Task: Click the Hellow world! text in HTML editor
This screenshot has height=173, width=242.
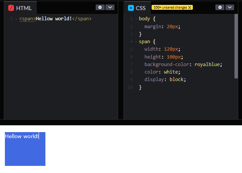Action: coord(54,19)
